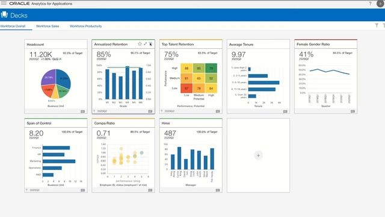Click the 41% female gender ratio value
This screenshot has width=385, height=217.
coord(306,54)
